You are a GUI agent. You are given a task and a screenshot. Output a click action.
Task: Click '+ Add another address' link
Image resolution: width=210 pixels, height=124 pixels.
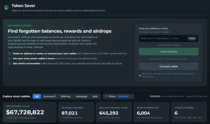click(169, 45)
